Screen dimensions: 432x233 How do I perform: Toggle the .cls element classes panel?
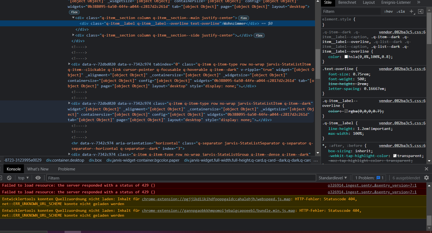tap(401, 11)
